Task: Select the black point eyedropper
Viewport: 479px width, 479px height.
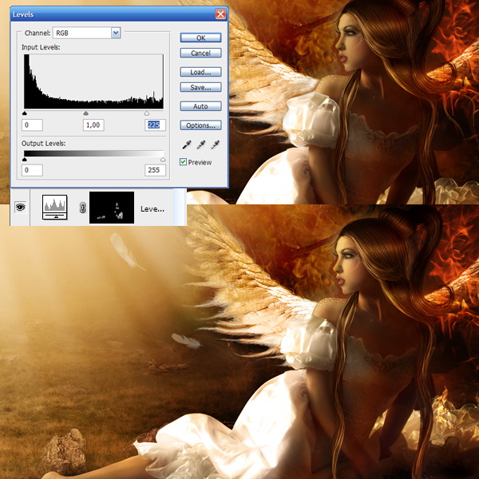Action: (x=187, y=144)
